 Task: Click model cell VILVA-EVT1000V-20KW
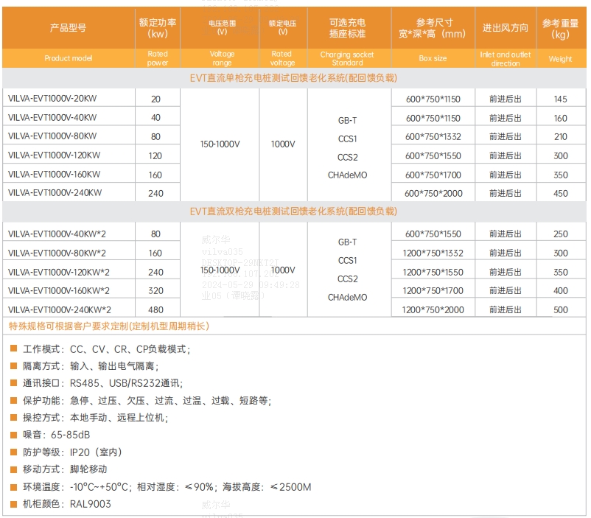[x=52, y=99]
